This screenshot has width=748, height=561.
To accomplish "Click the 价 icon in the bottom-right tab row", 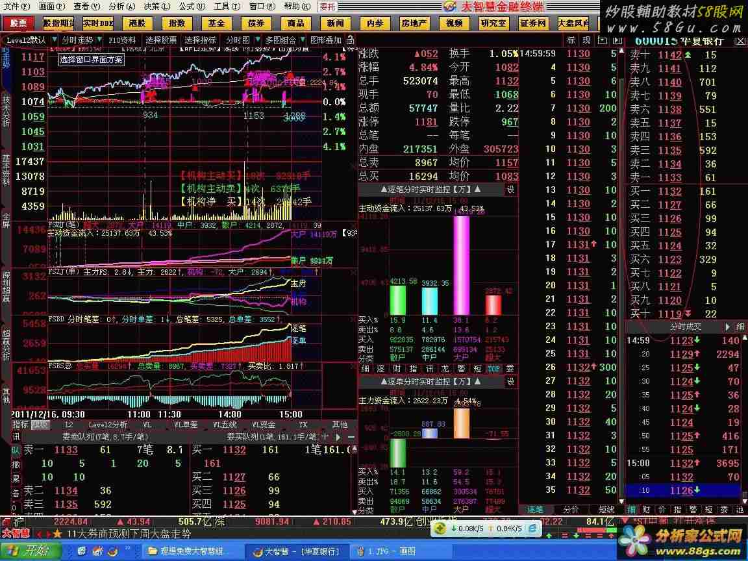I will point(662,510).
